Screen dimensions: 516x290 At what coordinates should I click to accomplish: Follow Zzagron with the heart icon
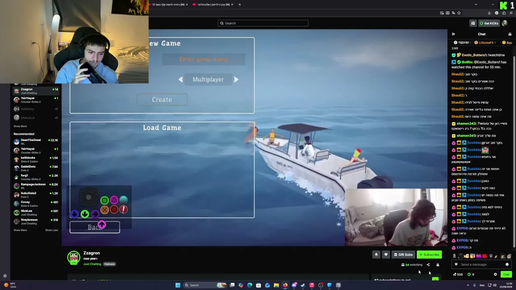tap(386, 255)
